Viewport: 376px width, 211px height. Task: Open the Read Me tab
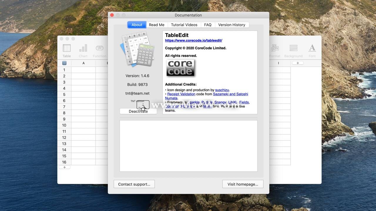point(157,25)
